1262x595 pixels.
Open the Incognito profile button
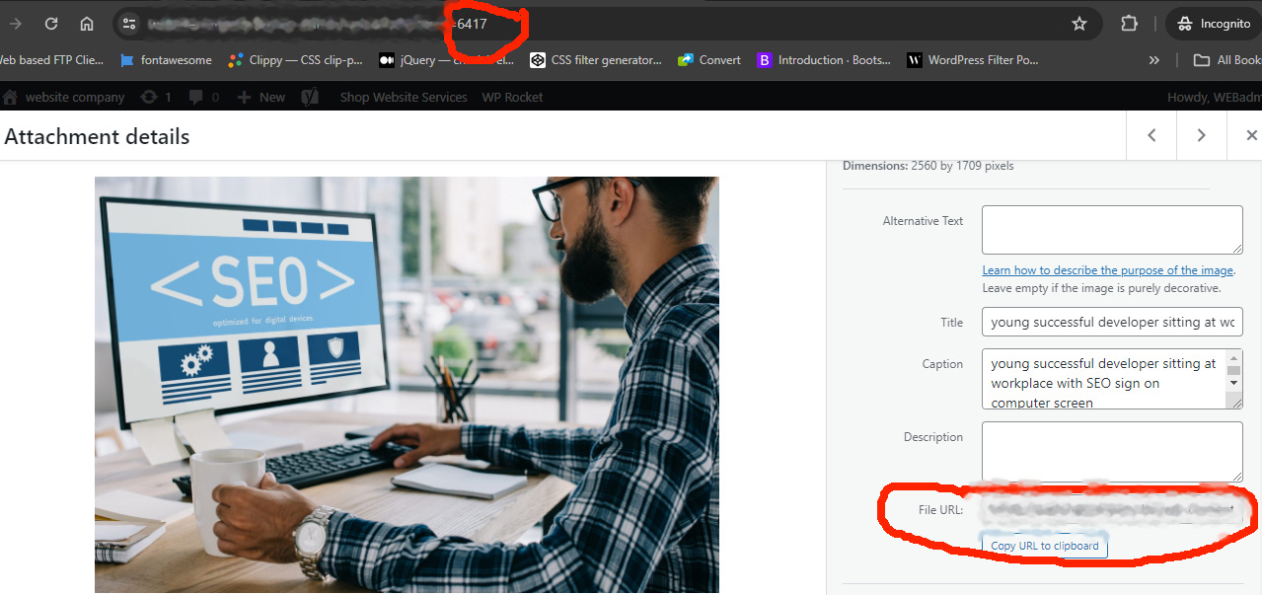click(x=1213, y=24)
